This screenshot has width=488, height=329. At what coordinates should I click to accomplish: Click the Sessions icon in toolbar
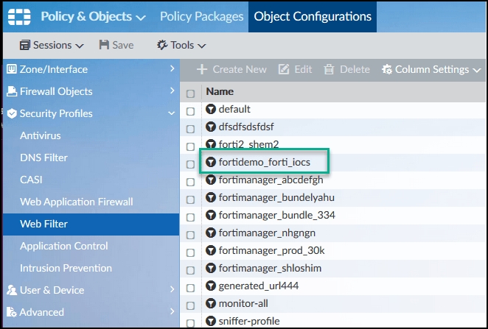click(x=25, y=45)
